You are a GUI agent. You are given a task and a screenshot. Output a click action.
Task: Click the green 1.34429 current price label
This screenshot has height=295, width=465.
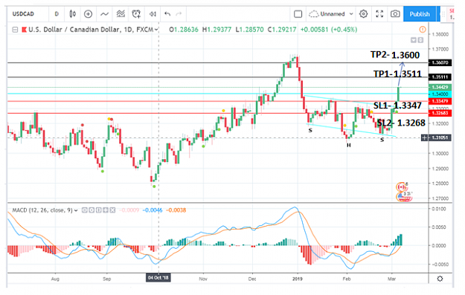(440, 87)
